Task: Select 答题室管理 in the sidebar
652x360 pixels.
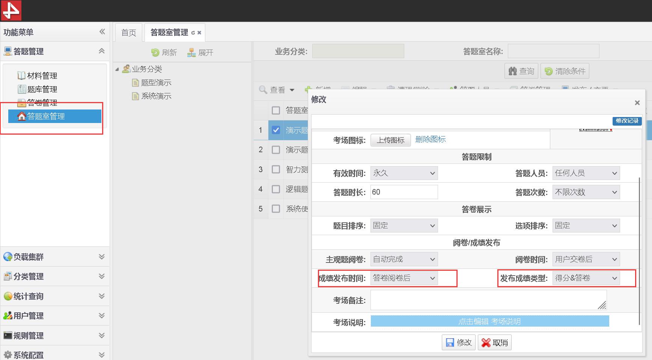Action: click(55, 116)
